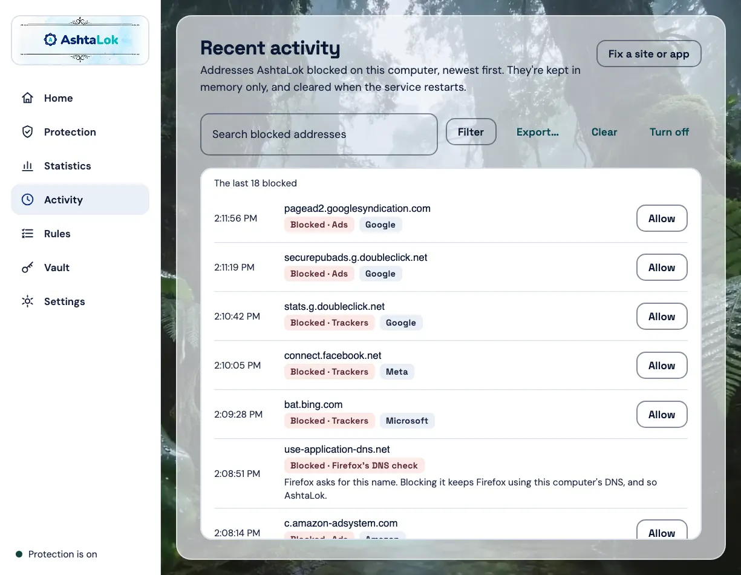Screen dimensions: 741x575
Task: Click the bat.bing.com address
Action: pyautogui.click(x=313, y=404)
